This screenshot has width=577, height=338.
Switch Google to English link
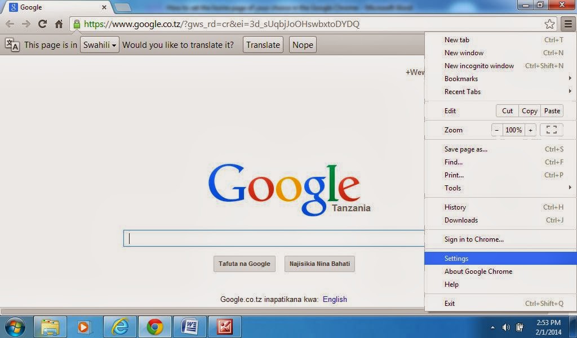(x=335, y=299)
